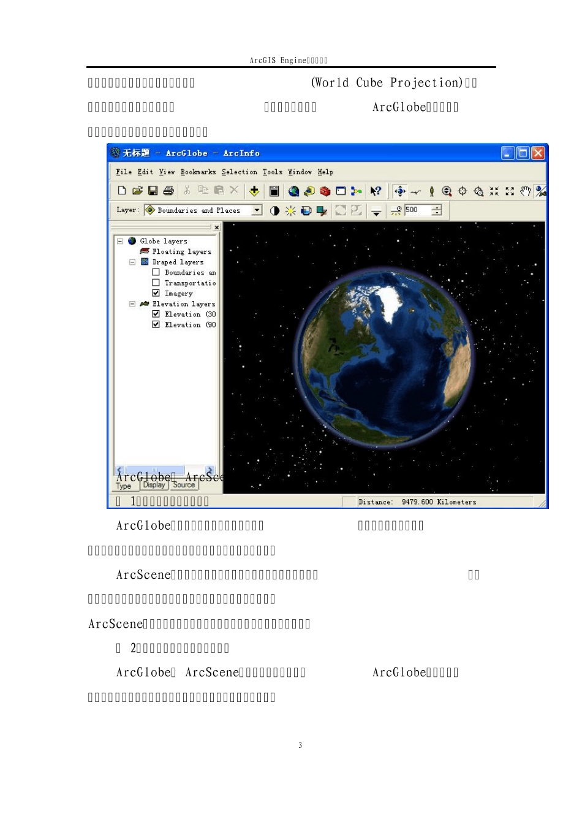
Task: Click the Copy icon
Action: [x=203, y=191]
